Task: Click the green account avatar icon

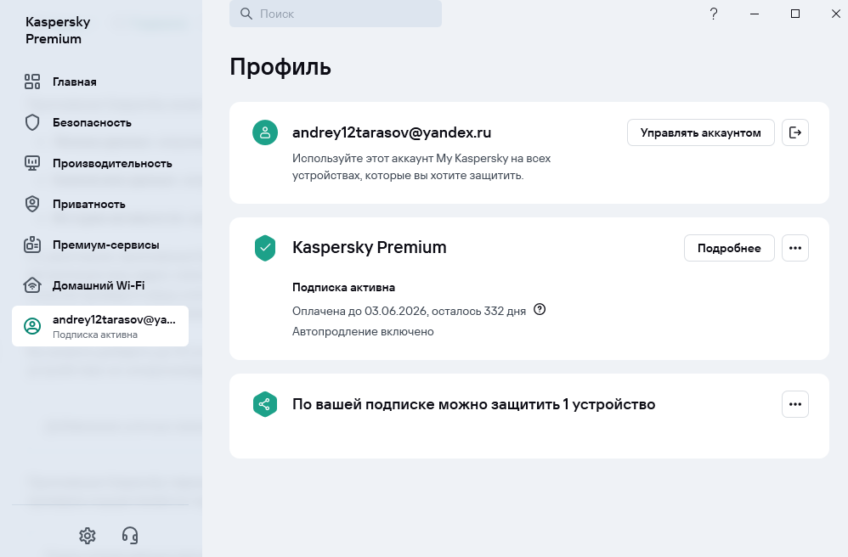Action: tap(265, 133)
